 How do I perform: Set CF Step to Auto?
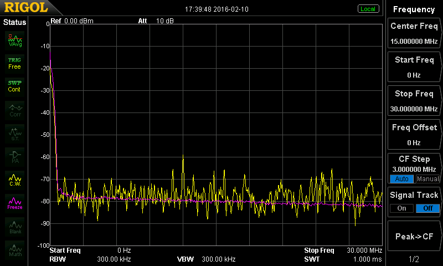401,179
